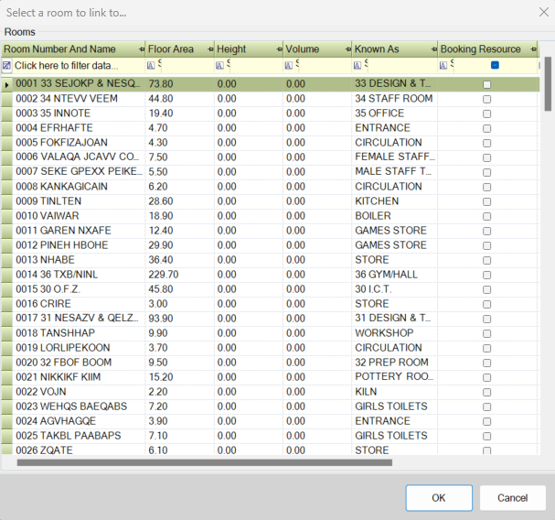The image size is (555, 520).
Task: Tick Booking Resource checkbox for WORKSHOP row
Action: click(486, 333)
